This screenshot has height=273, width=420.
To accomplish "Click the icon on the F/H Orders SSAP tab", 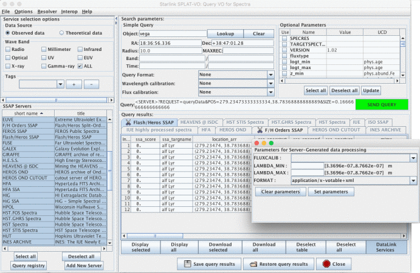I will (x=260, y=130).
